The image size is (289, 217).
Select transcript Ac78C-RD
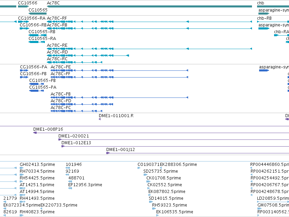[88, 56]
